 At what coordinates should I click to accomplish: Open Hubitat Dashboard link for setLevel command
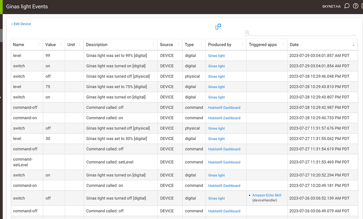224,162
